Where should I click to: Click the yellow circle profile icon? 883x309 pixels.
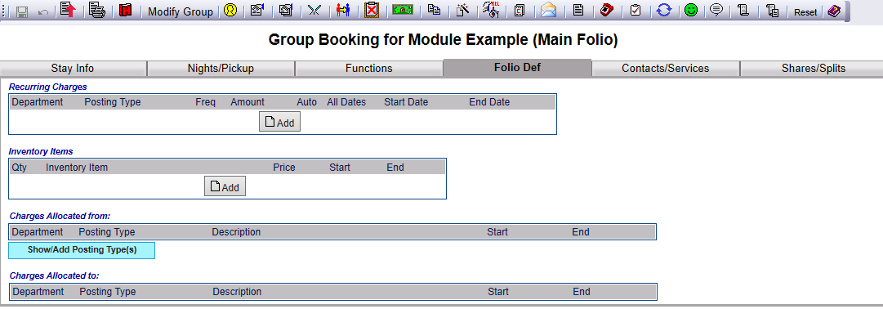coord(230,11)
